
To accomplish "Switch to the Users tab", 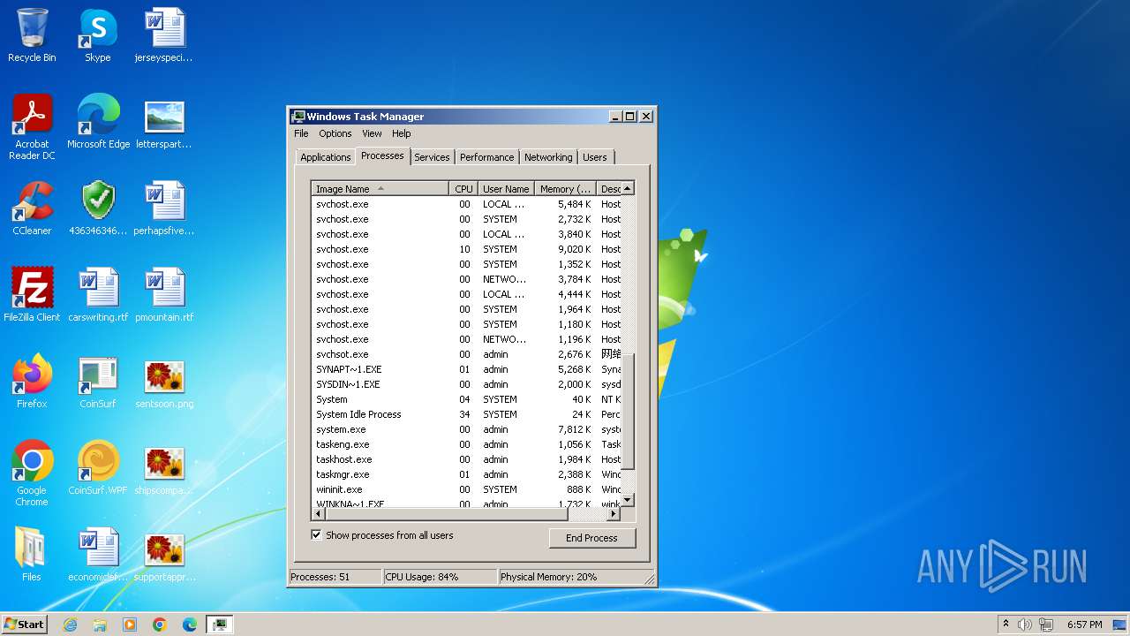I will pos(595,157).
